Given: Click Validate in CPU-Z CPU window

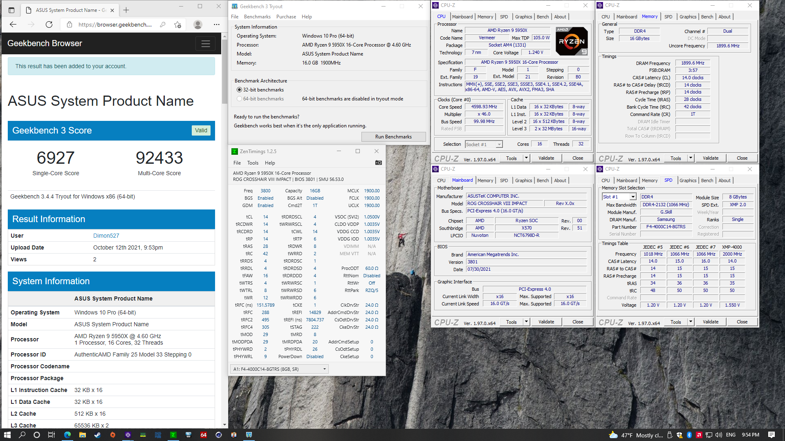Looking at the screenshot, I should pyautogui.click(x=546, y=158).
